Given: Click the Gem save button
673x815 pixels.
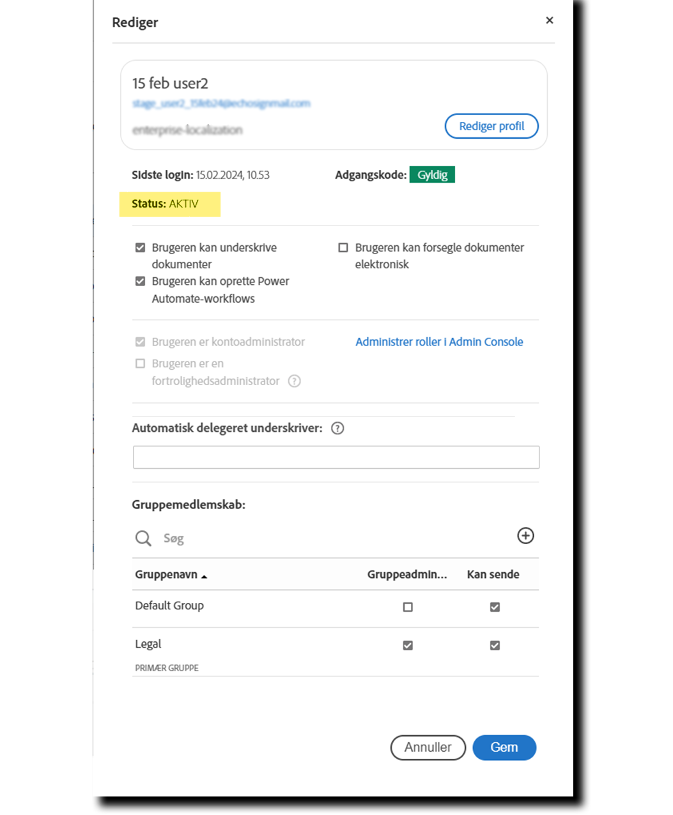Looking at the screenshot, I should [x=504, y=747].
